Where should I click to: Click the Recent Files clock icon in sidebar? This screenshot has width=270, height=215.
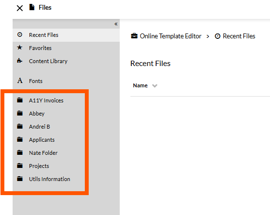click(19, 34)
